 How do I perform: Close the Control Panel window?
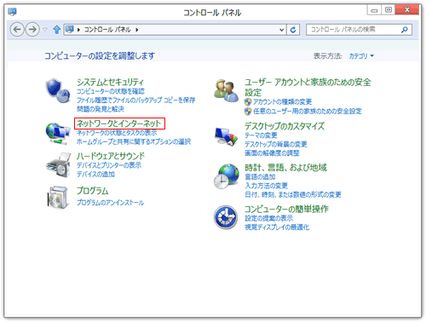pyautogui.click(x=407, y=10)
